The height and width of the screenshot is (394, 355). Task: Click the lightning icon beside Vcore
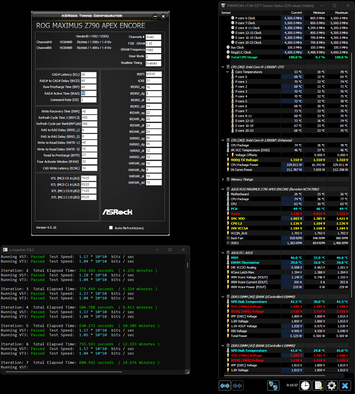[228, 214]
